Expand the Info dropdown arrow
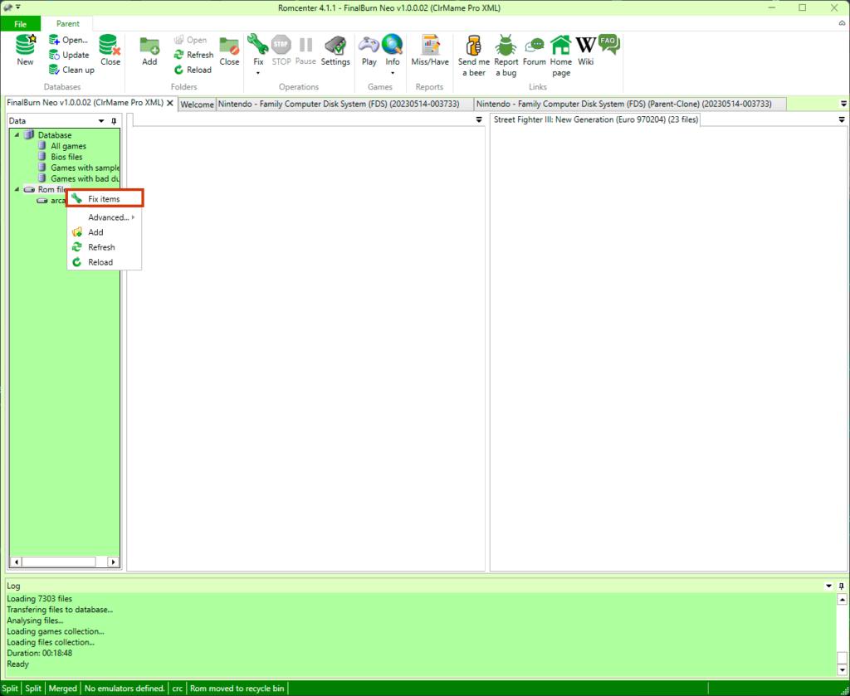This screenshot has height=696, width=850. (393, 72)
